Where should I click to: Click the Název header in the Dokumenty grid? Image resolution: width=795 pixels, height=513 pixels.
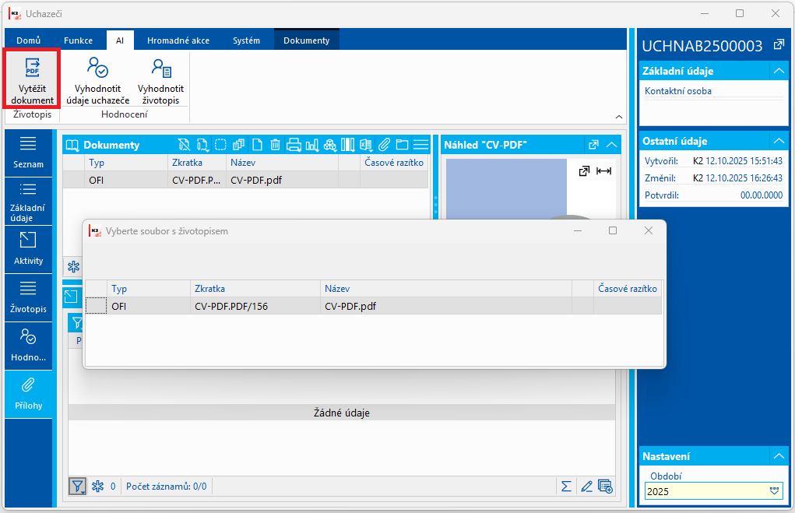click(x=282, y=163)
